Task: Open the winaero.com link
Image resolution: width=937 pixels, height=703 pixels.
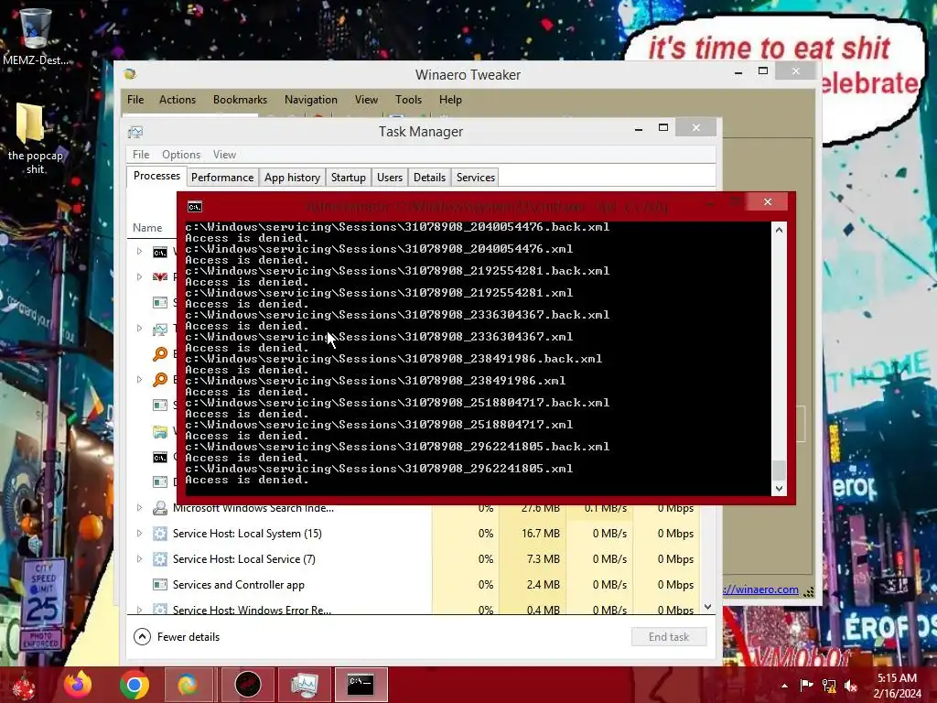Action: click(760, 589)
